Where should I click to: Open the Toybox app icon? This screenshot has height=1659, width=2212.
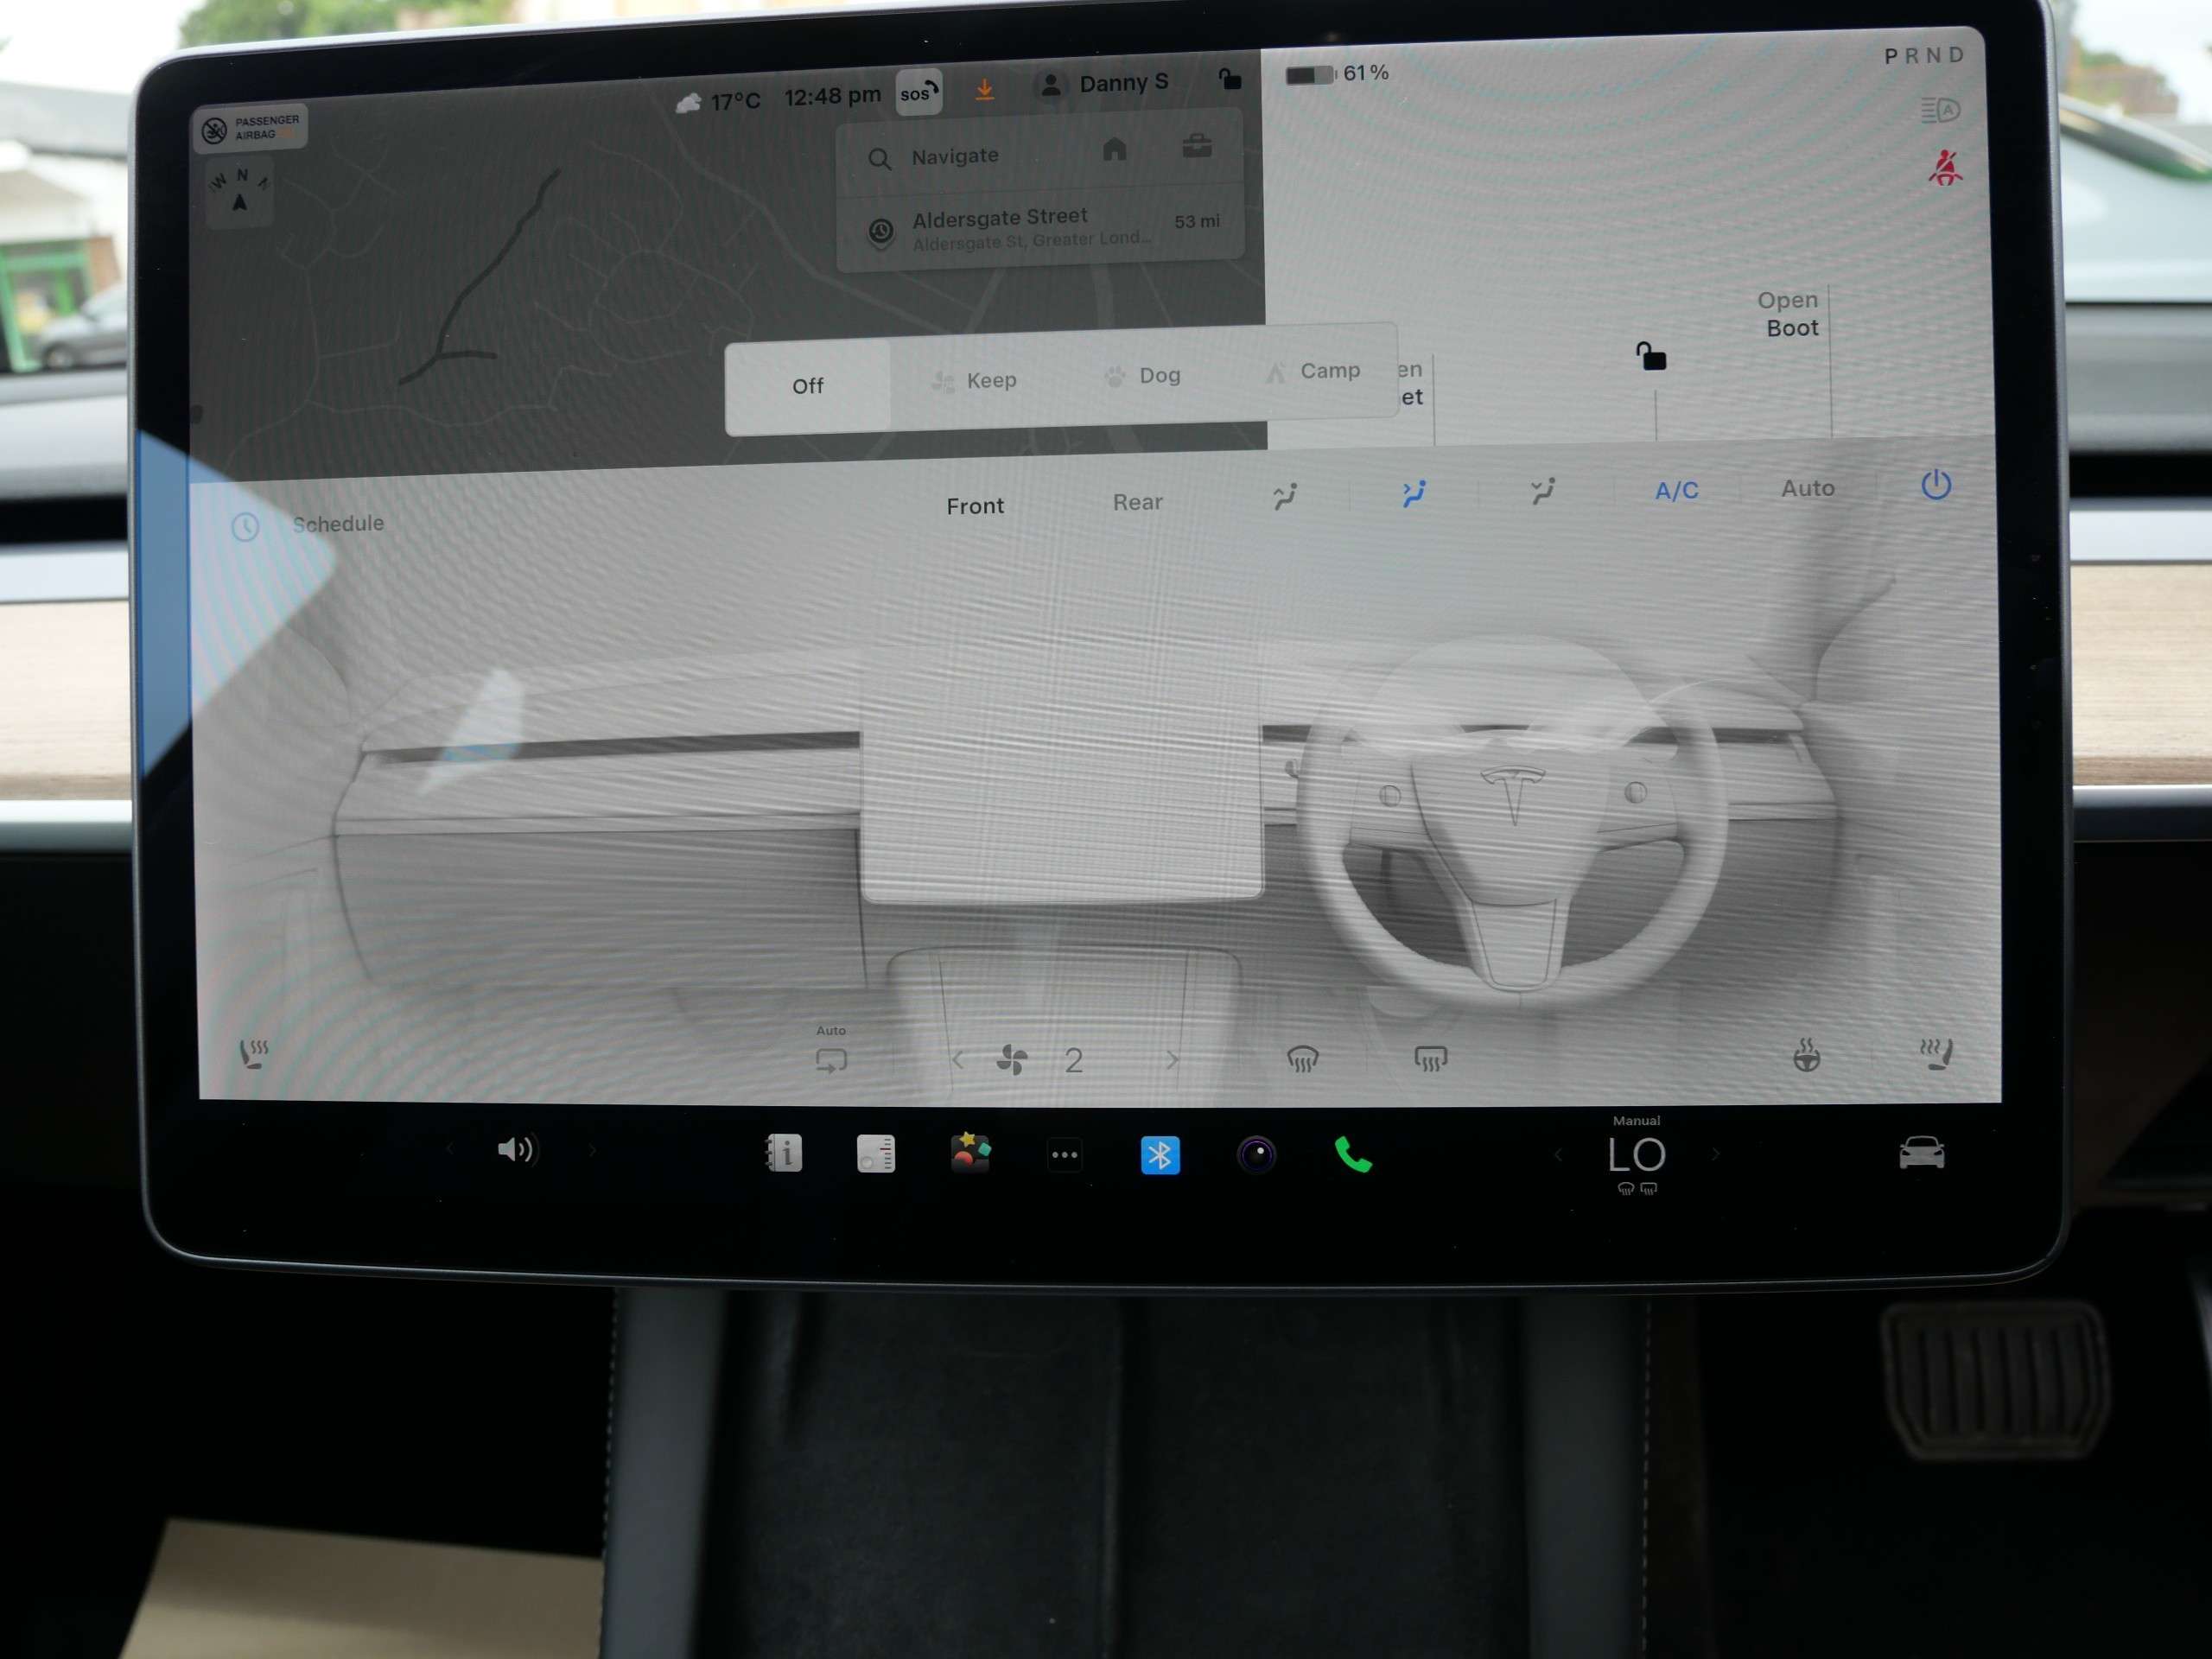tap(970, 1153)
